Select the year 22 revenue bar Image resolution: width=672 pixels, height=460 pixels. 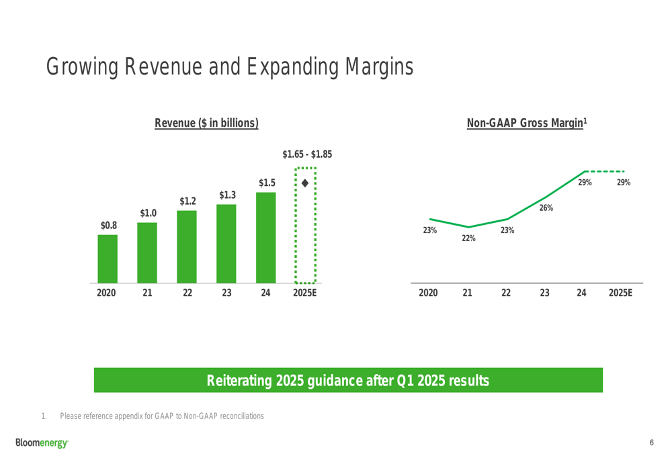[x=187, y=246]
